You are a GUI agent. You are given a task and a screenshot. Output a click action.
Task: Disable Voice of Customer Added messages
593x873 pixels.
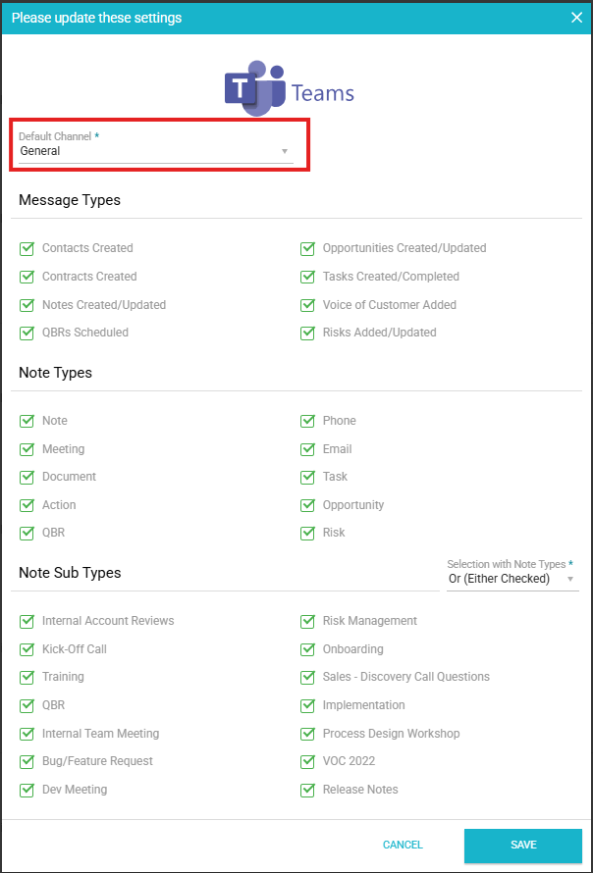[308, 305]
